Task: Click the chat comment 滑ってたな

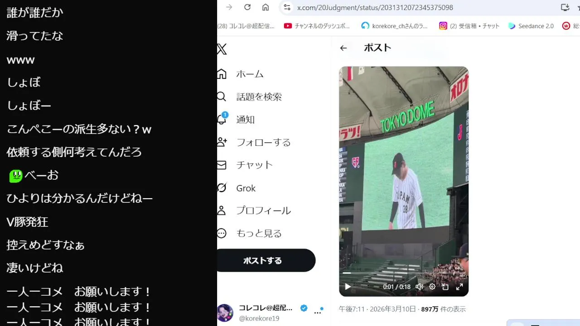Action: pos(35,36)
